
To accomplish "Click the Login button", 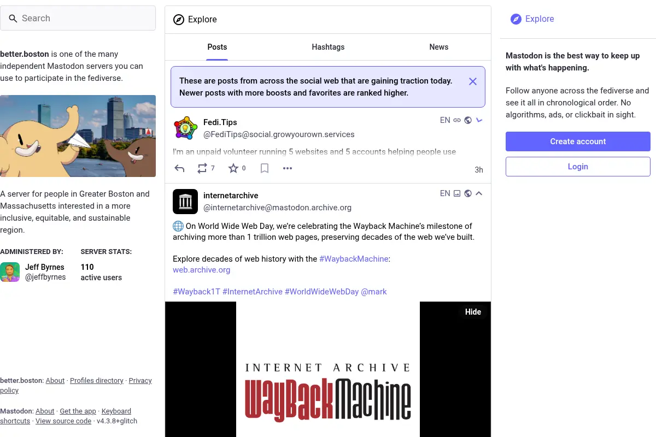I will tap(578, 167).
